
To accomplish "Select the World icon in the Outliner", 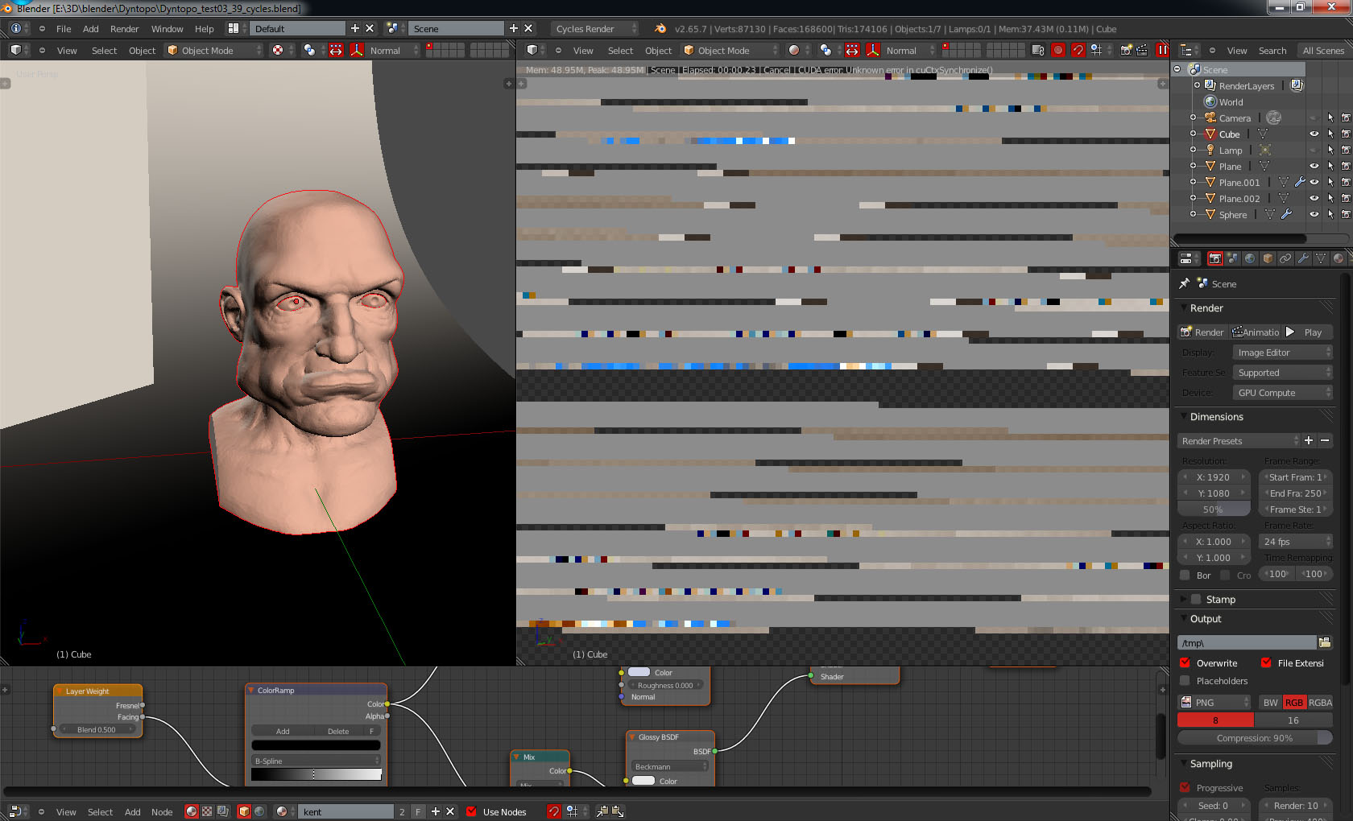I will point(1210,101).
